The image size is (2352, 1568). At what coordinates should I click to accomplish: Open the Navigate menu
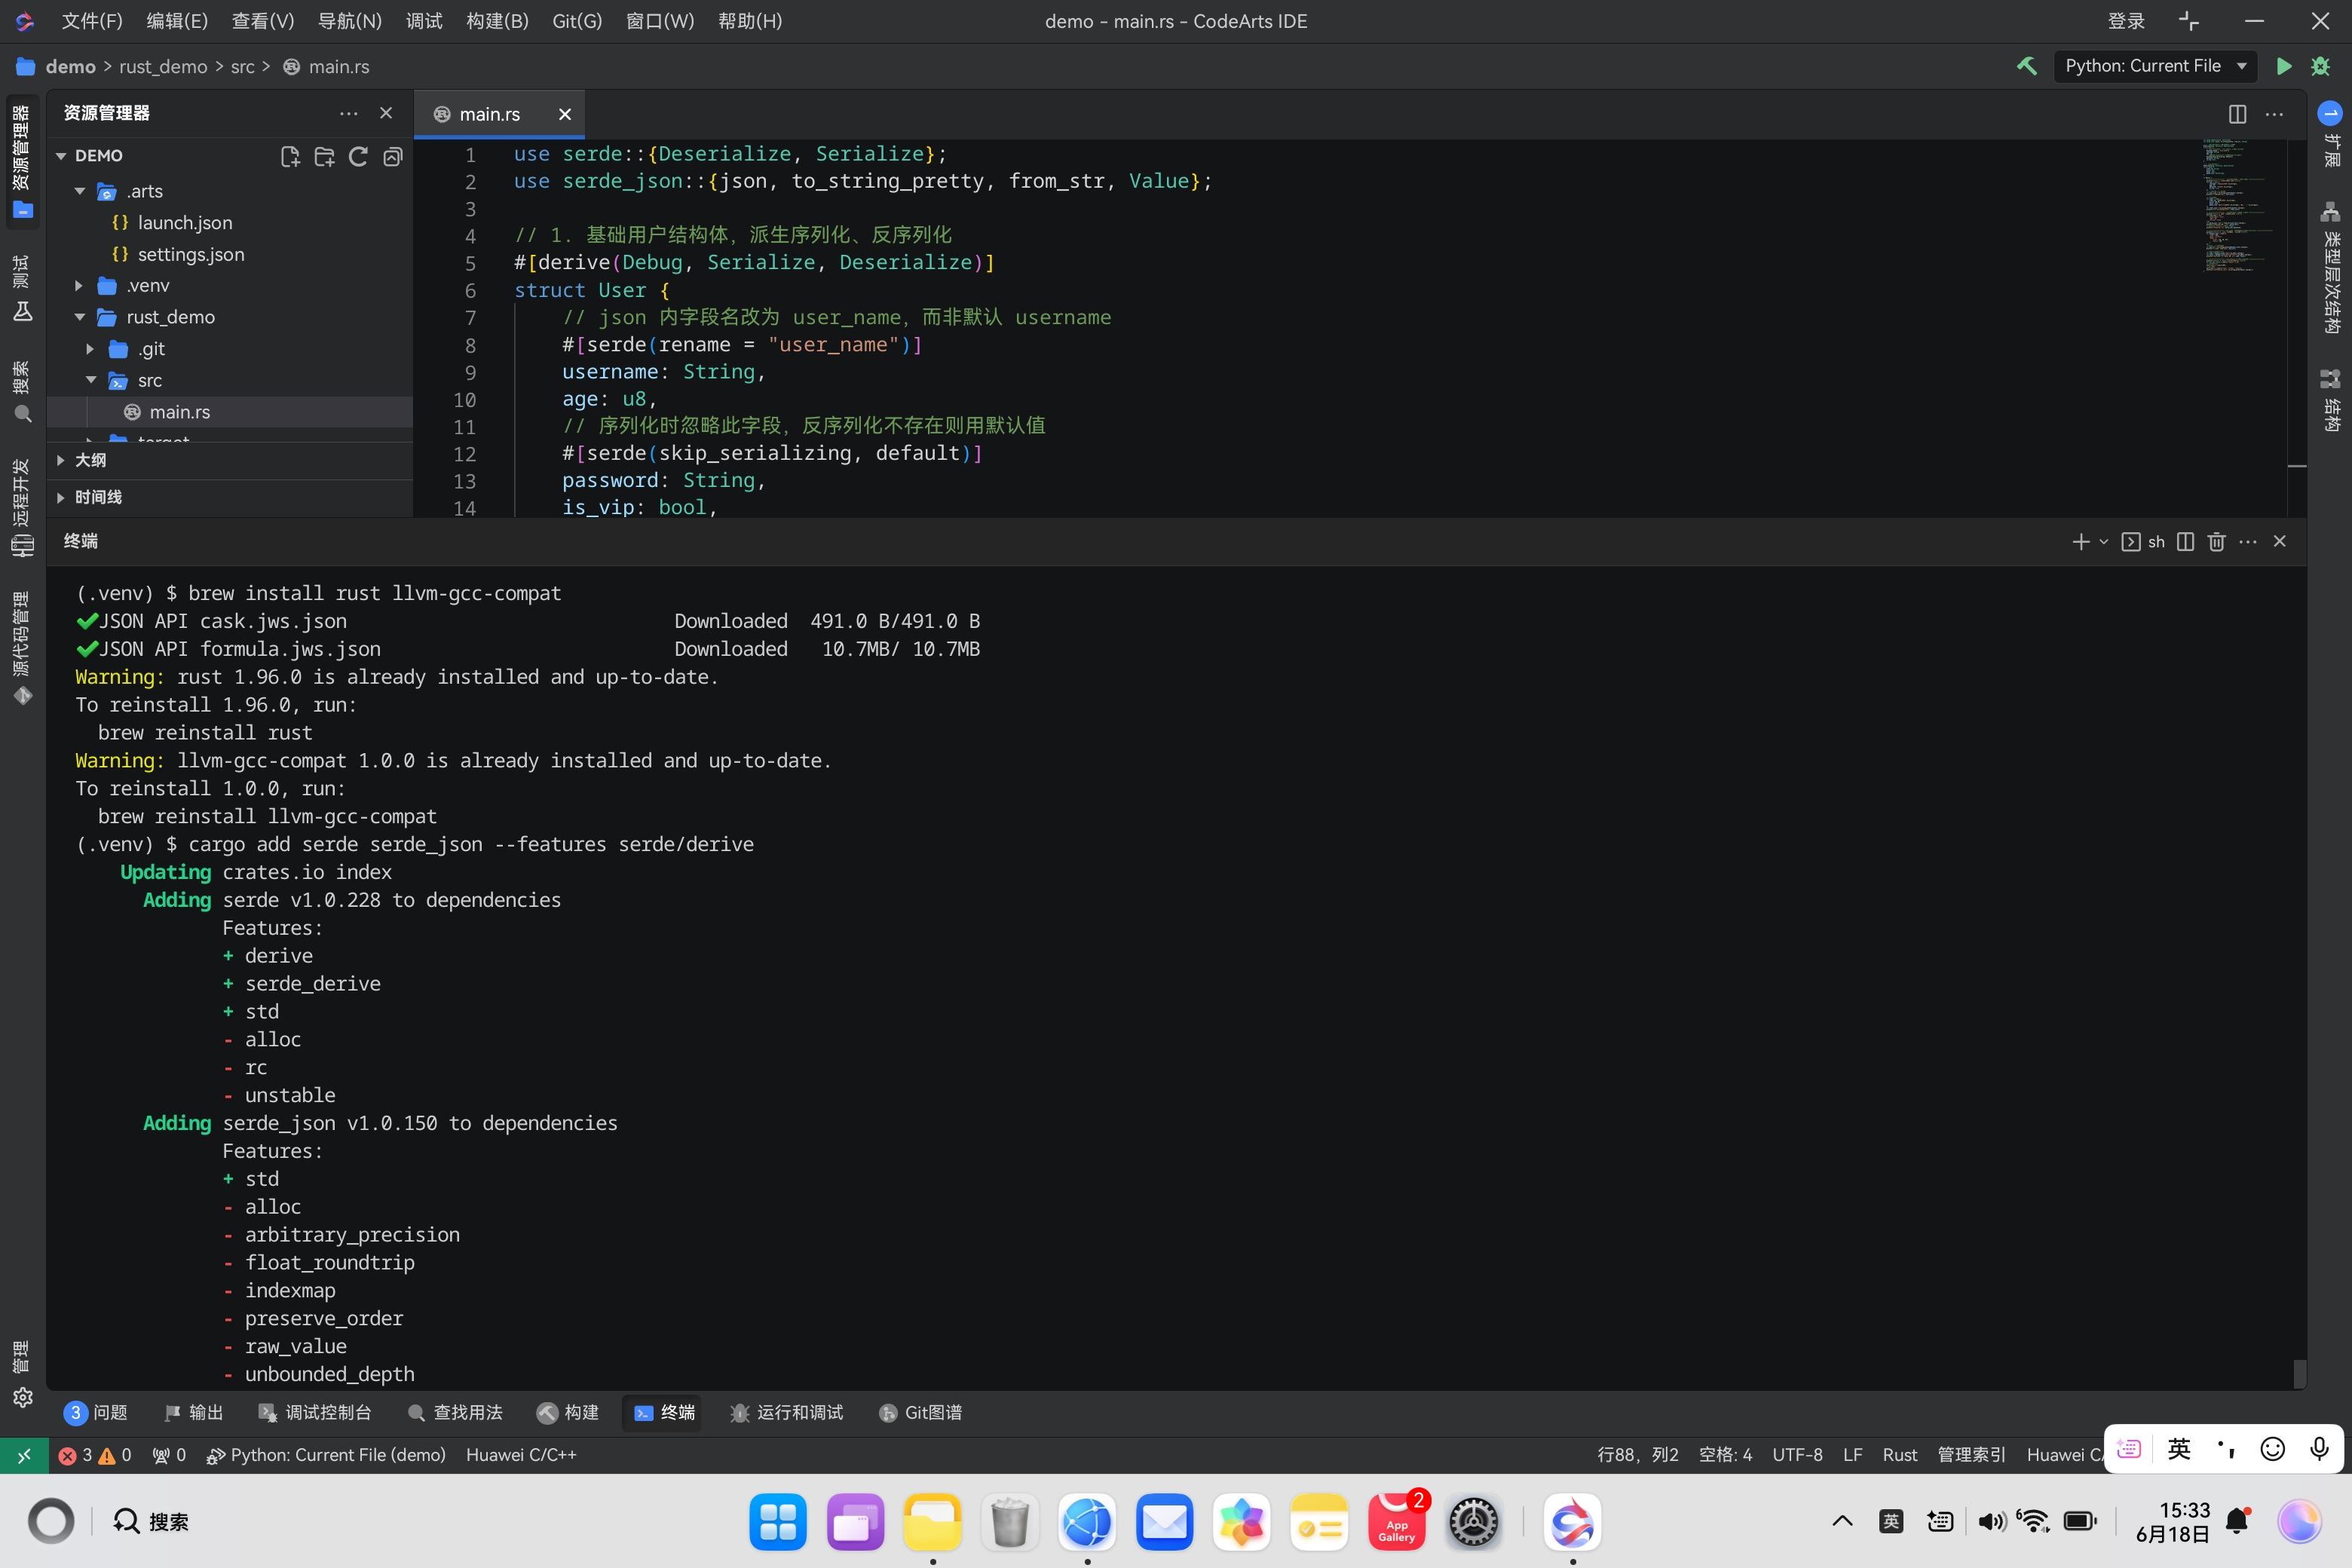pos(349,21)
